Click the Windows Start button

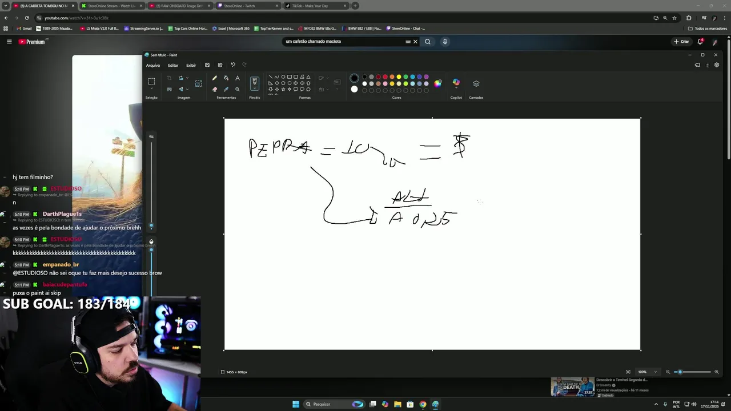pyautogui.click(x=296, y=404)
